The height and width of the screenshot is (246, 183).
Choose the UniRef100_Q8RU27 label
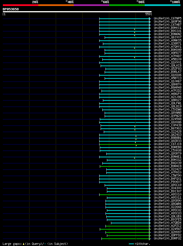(168, 100)
